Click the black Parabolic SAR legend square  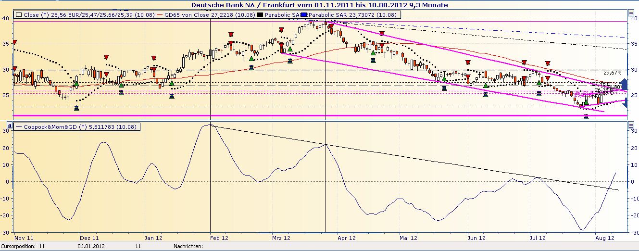[x=261, y=15]
